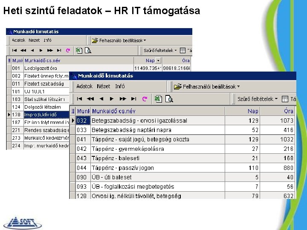Select row ÜB - úti baleset
307x230 pixels.
[182, 177]
